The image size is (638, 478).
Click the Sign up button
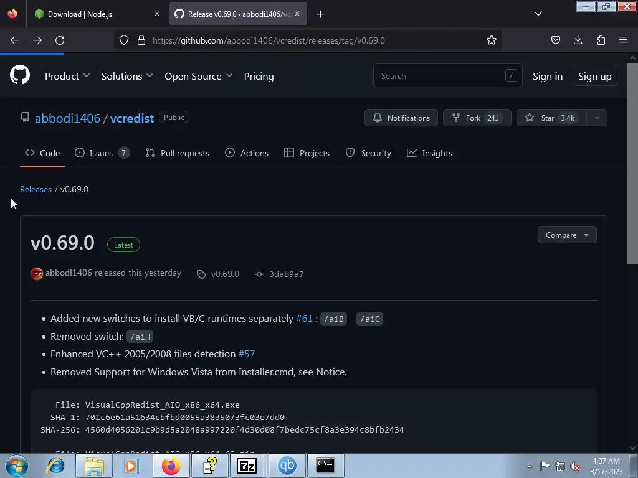tap(594, 76)
